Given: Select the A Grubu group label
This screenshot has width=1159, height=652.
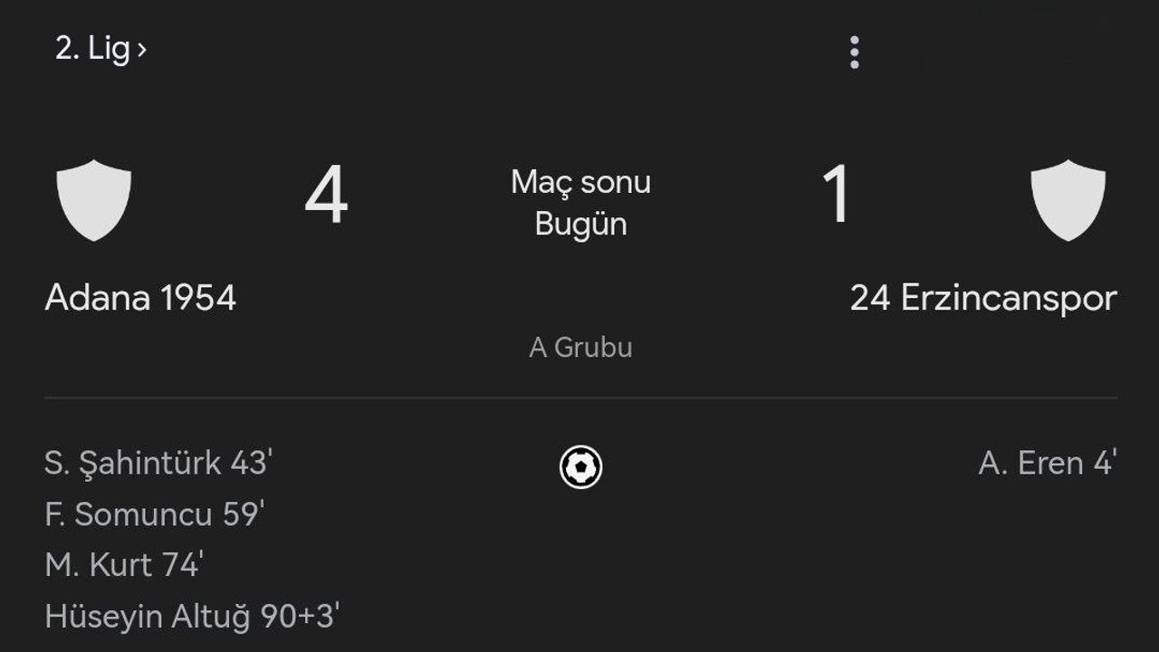Looking at the screenshot, I should [x=580, y=347].
